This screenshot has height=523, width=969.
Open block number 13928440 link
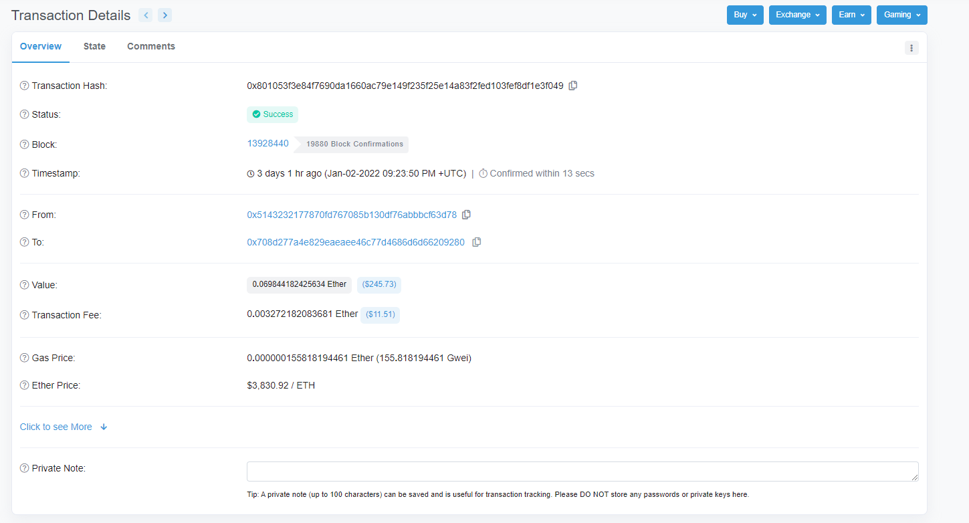[x=268, y=143]
